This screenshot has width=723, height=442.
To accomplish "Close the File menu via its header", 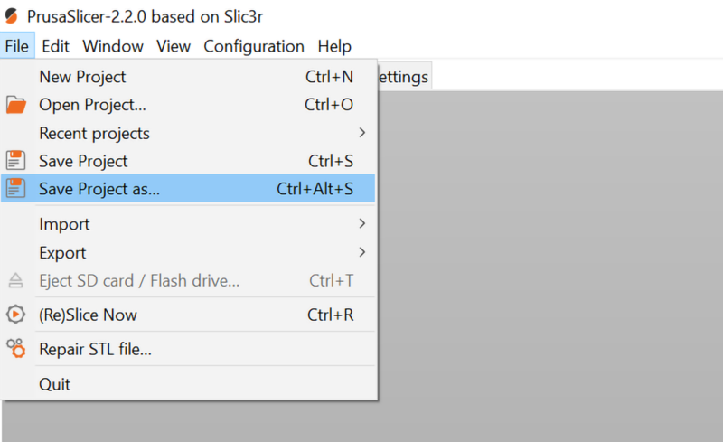I will 17,46.
